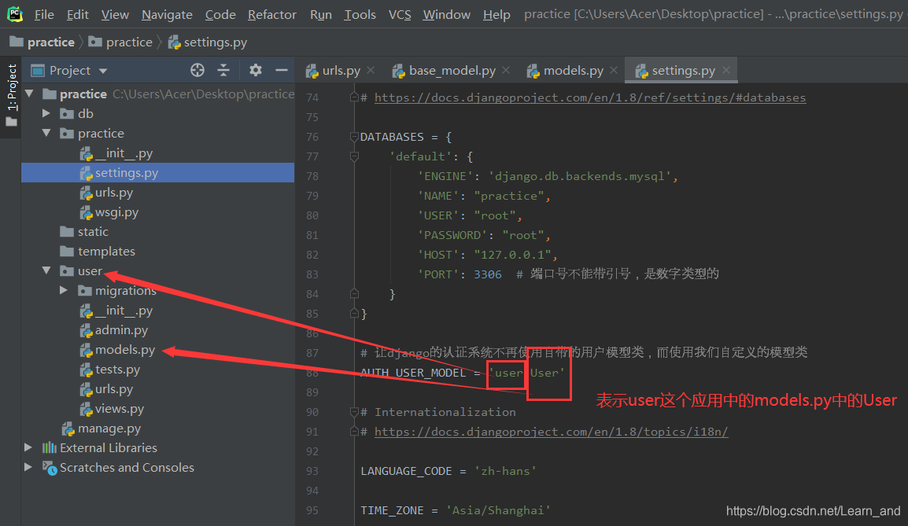Open the Run menu
This screenshot has width=908, height=526.
click(x=321, y=14)
